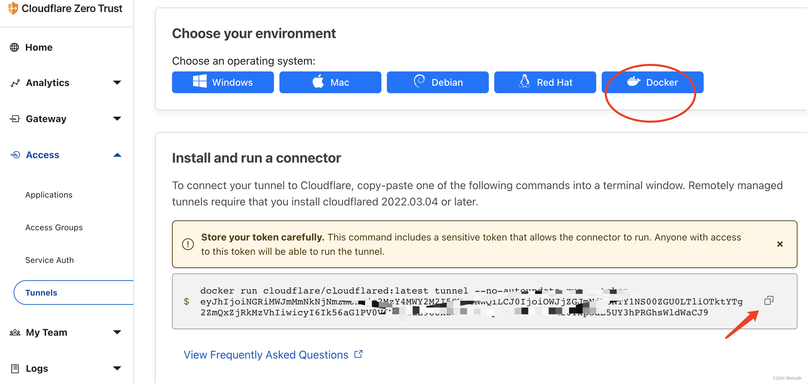The width and height of the screenshot is (807, 383).
Task: Click the Cloudflare Zero Trust logo
Action: pos(13,8)
